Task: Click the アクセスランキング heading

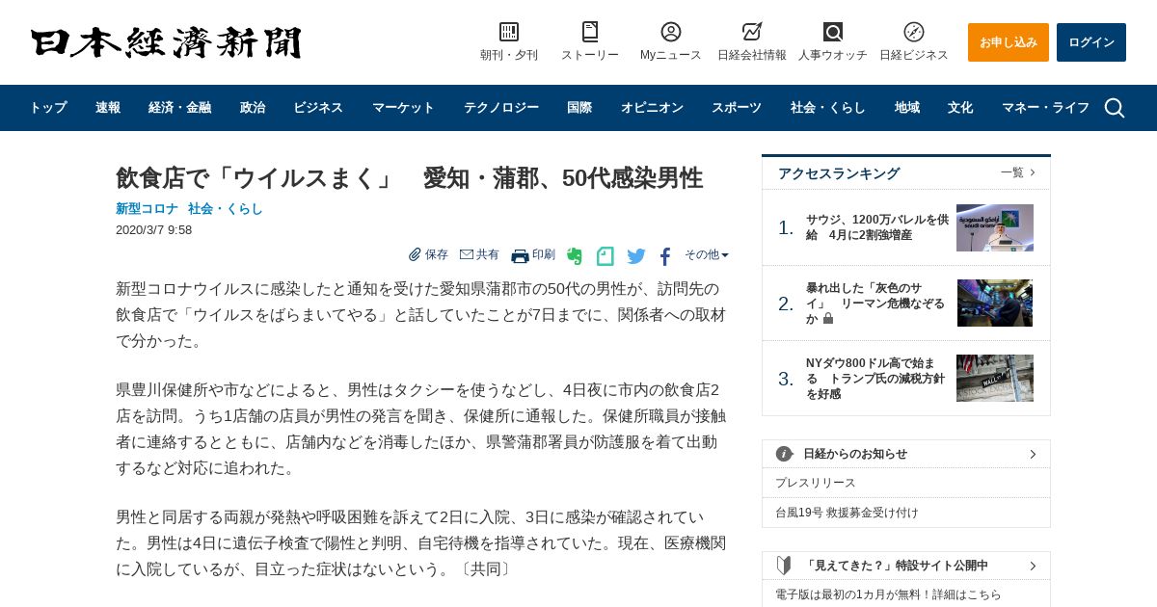Action: [x=839, y=173]
